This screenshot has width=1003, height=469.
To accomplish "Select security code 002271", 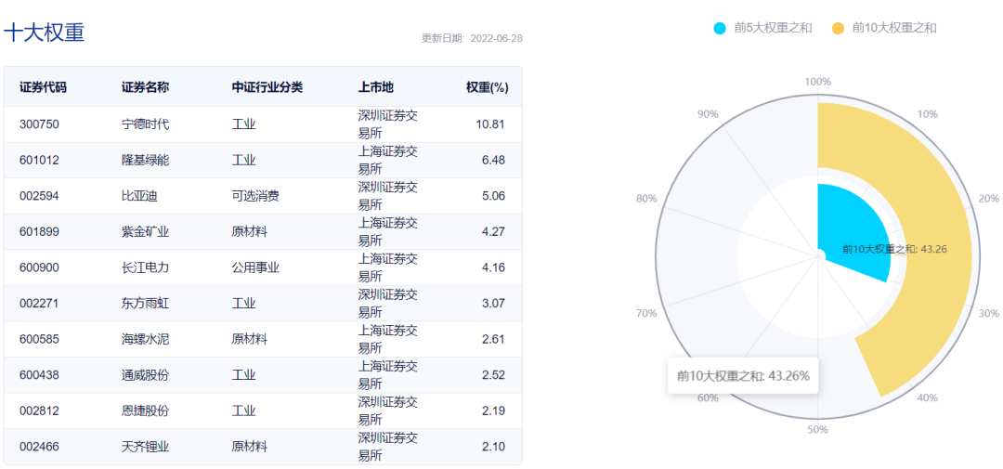I will [x=39, y=304].
